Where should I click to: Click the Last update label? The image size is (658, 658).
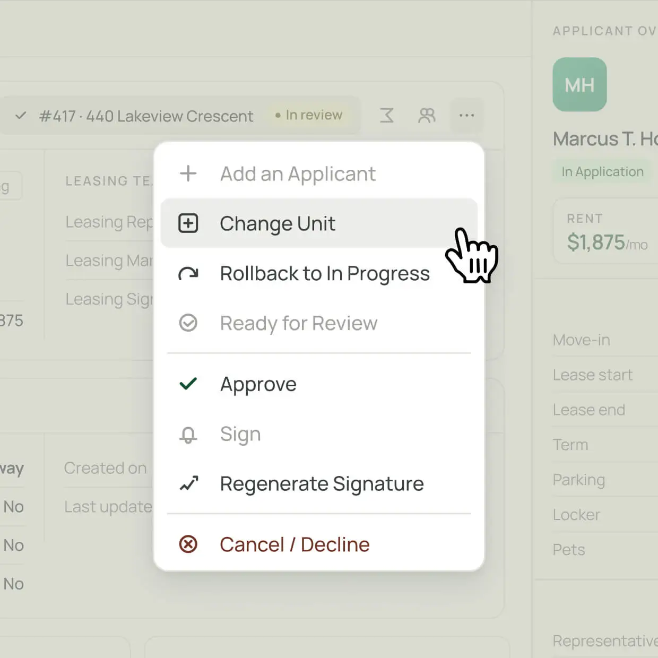(x=108, y=507)
